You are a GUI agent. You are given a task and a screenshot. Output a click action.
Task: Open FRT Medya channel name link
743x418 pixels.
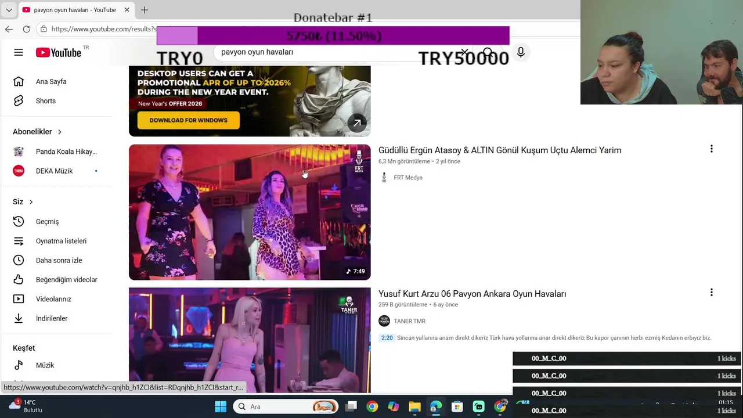pos(408,178)
